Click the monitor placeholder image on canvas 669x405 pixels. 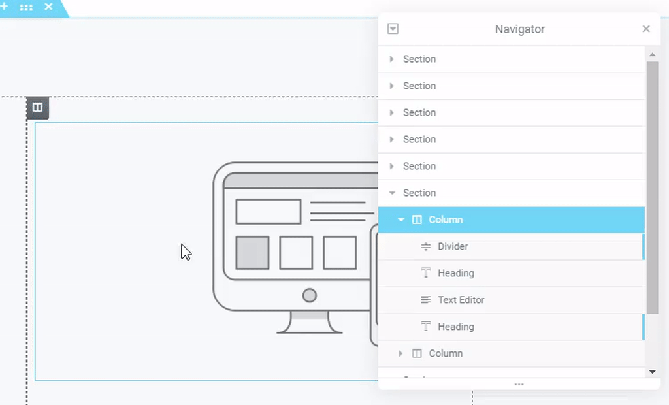[294, 248]
